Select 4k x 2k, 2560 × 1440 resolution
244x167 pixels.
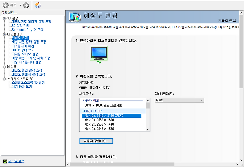99,124
